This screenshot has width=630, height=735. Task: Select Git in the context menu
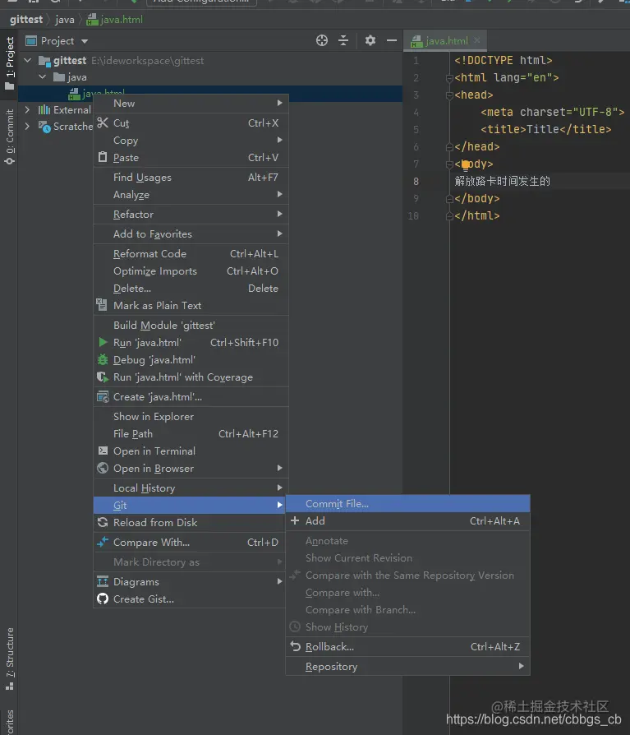[x=190, y=505]
